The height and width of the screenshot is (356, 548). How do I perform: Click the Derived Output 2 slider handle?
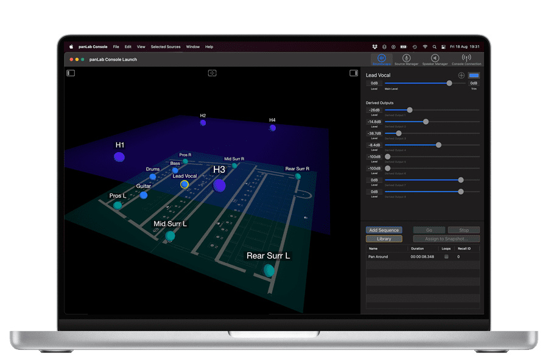coord(426,122)
